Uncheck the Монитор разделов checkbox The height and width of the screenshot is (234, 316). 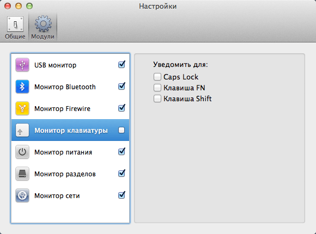121,174
